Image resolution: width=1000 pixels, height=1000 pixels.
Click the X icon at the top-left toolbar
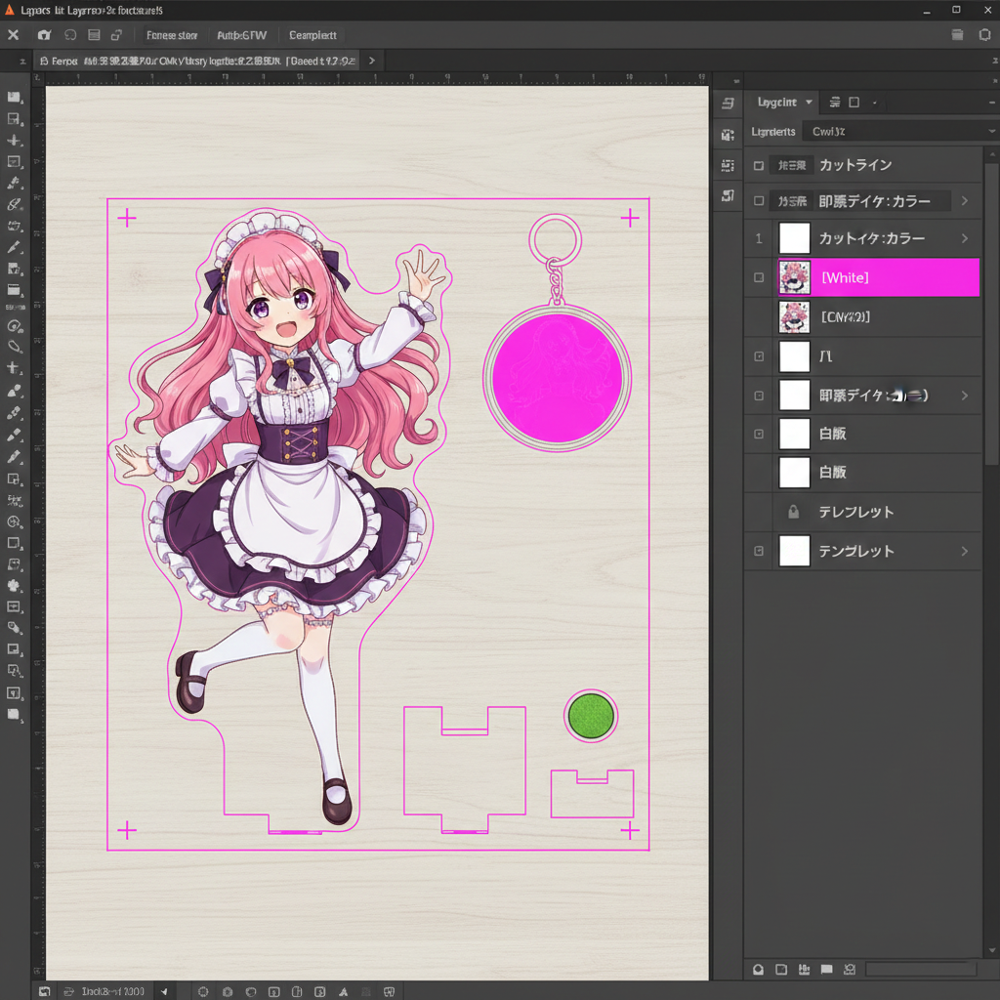pyautogui.click(x=13, y=35)
